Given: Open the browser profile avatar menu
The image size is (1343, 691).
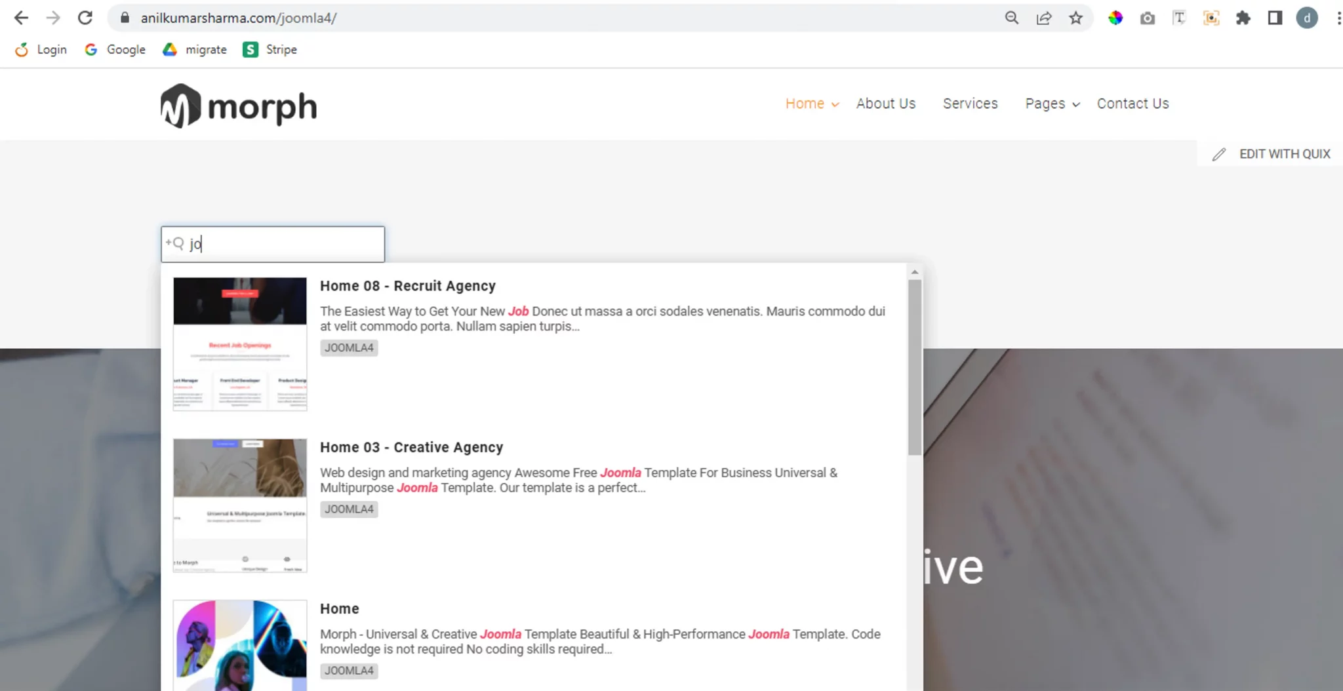Looking at the screenshot, I should [1306, 18].
